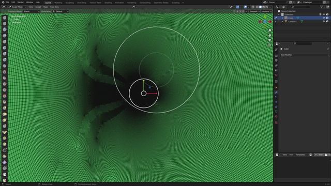Toggle camera view icon in viewport
Image resolution: width=331 pixels, height=186 pixels.
click(269, 40)
